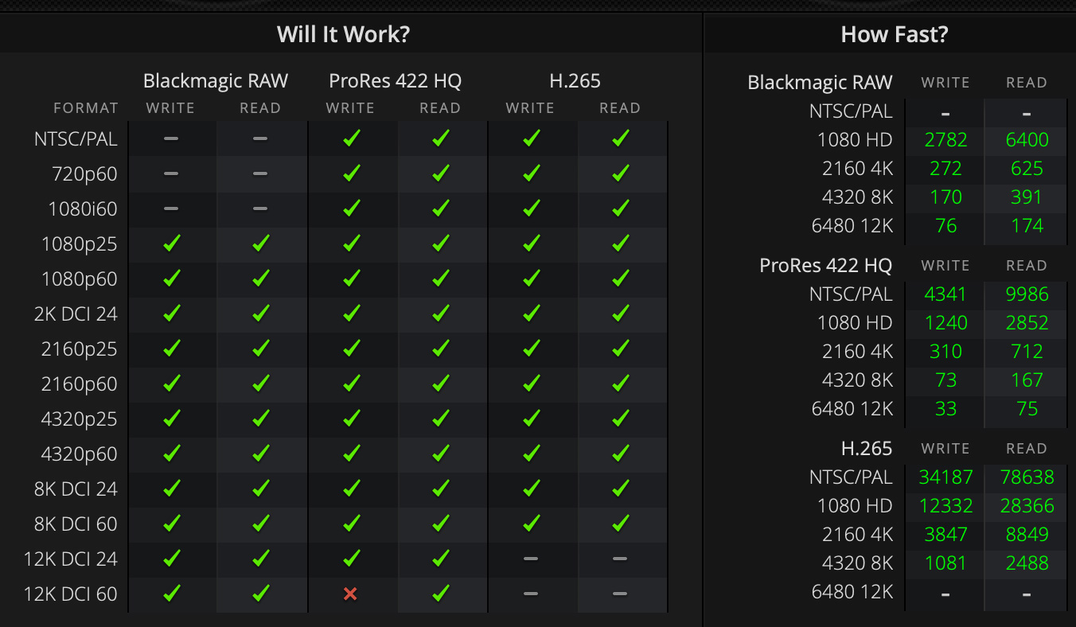
Task: Click the H.265 write dash in 12K DCI 24 row
Action: 531,559
